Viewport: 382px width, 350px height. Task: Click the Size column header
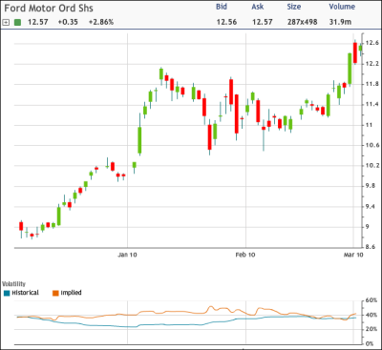tap(294, 7)
